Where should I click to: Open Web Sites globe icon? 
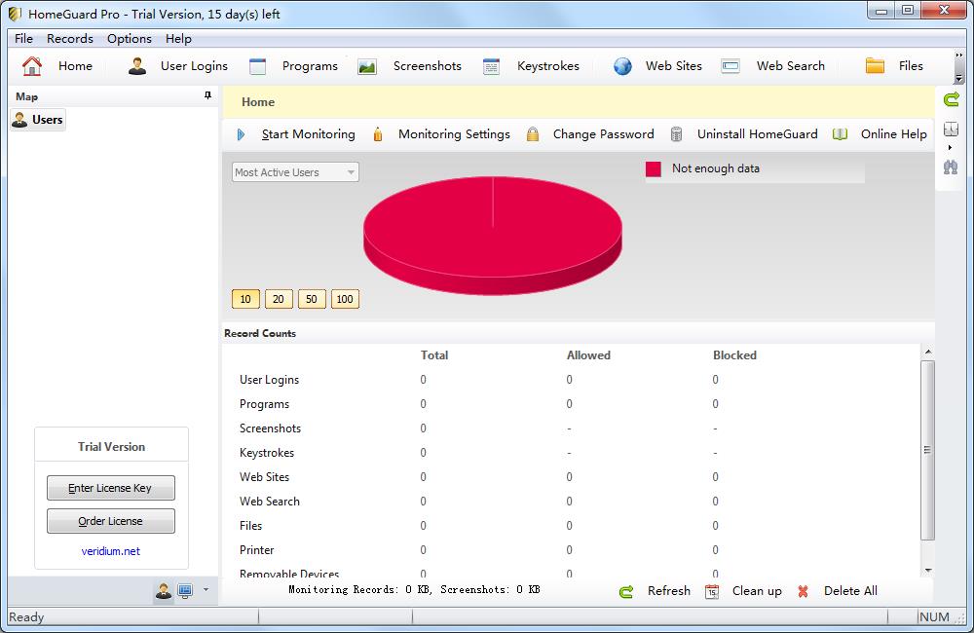623,66
